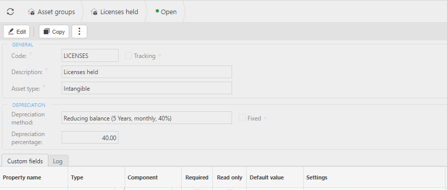Sort by the Property name column header

click(22, 177)
